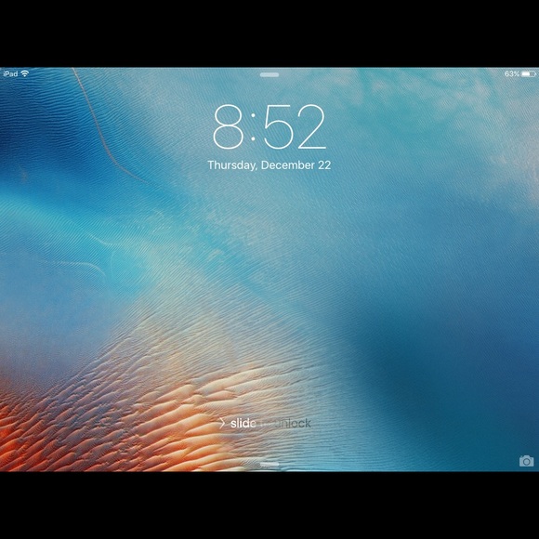
Task: Tap the battery level icon
Action: pos(529,73)
